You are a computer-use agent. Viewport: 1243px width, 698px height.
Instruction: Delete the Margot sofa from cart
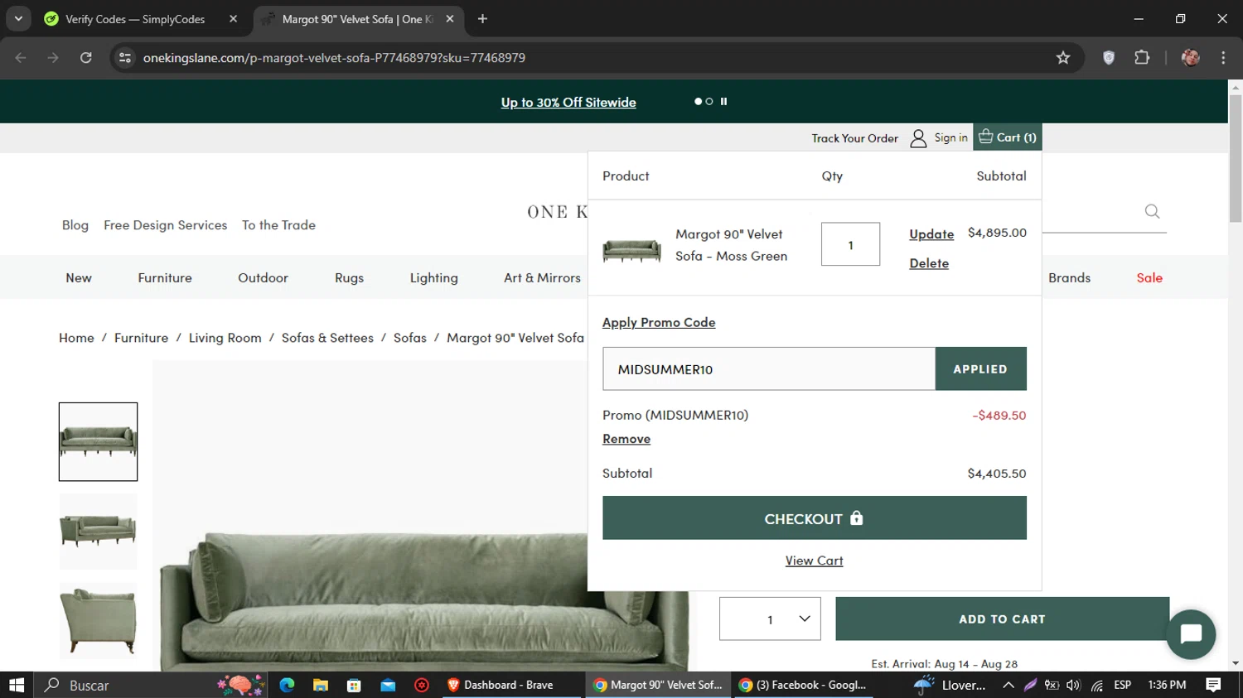[x=929, y=263]
